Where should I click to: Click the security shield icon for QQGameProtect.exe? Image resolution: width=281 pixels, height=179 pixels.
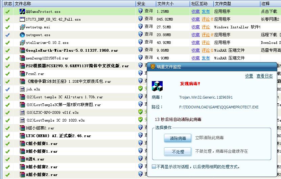click(x=140, y=11)
